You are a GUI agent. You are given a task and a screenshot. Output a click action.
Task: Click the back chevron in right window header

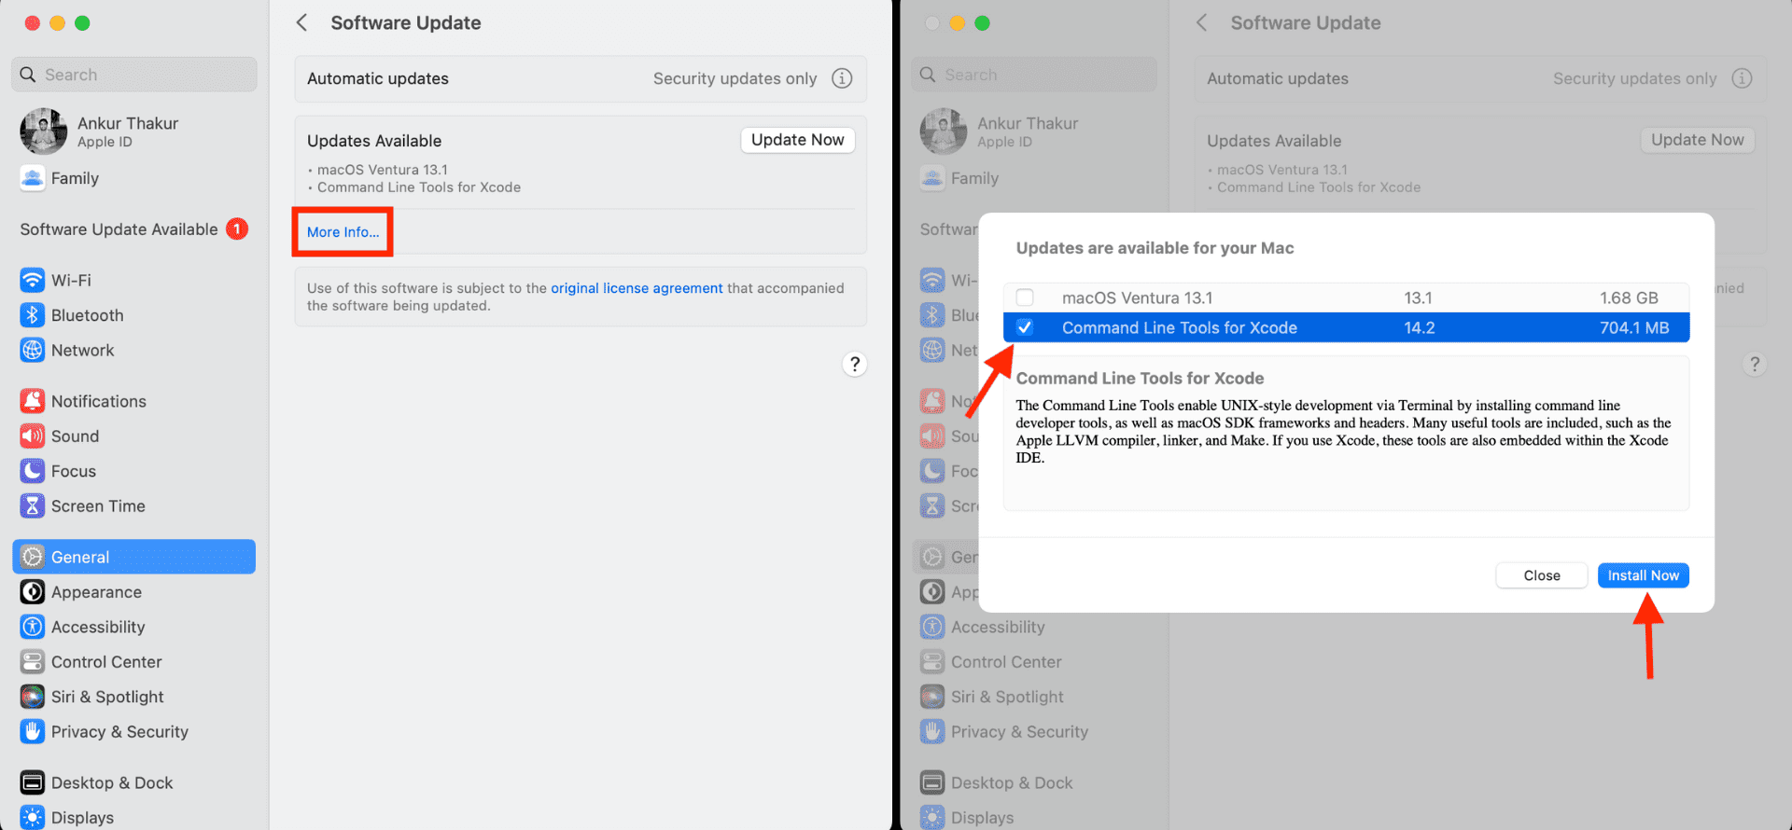coord(1201,22)
